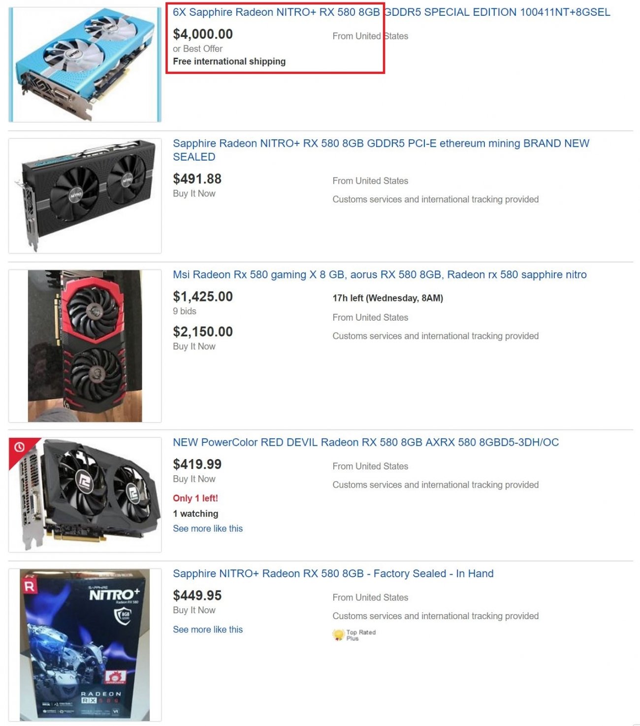Open the NEW PowerColor RED DEVIL listing title
The height and width of the screenshot is (726, 640).
(x=366, y=442)
